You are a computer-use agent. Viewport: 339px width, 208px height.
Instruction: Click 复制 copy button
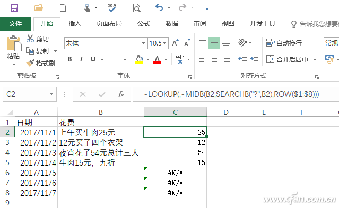38,51
